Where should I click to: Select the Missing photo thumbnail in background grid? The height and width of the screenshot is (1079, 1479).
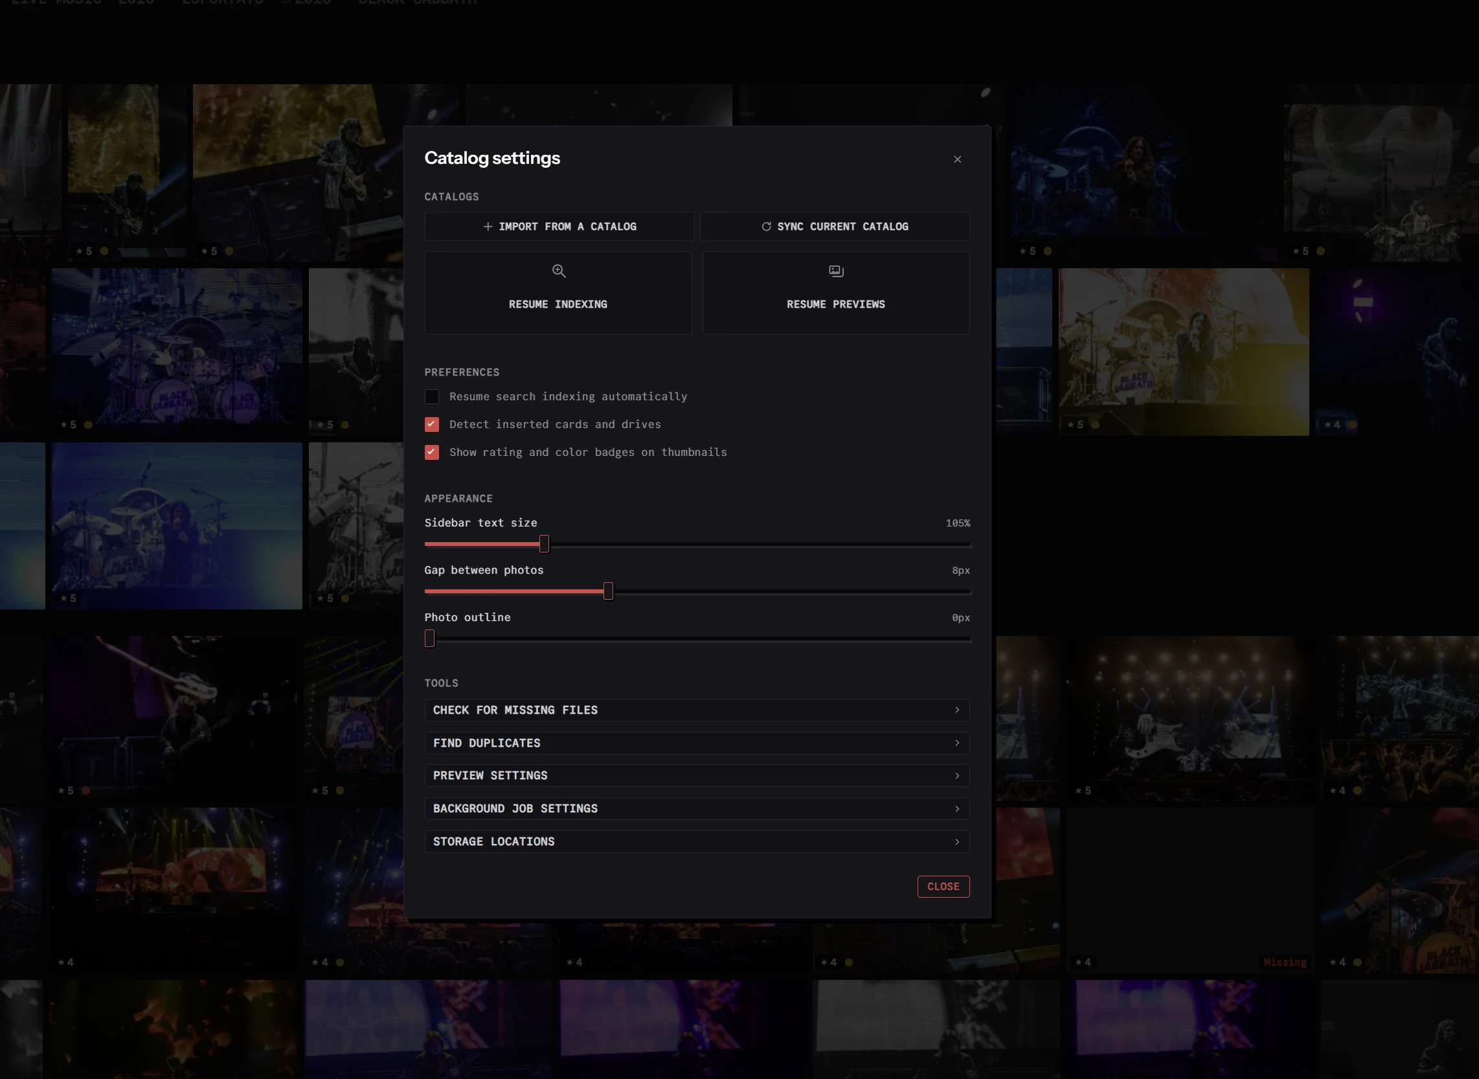[x=1190, y=891]
